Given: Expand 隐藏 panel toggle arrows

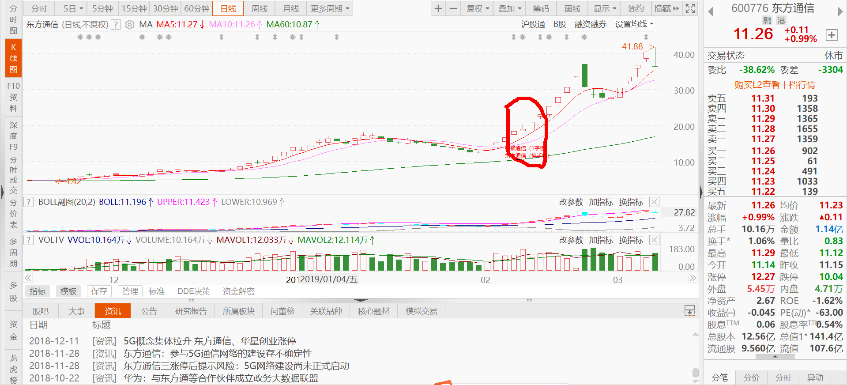Looking at the screenshot, I should 667,8.
